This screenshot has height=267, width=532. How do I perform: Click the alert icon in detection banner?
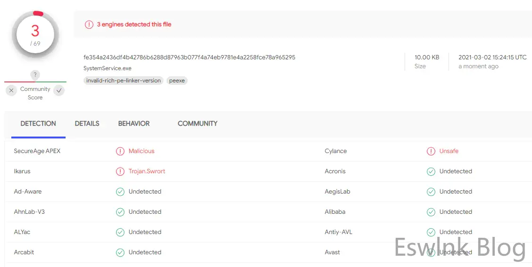point(89,24)
